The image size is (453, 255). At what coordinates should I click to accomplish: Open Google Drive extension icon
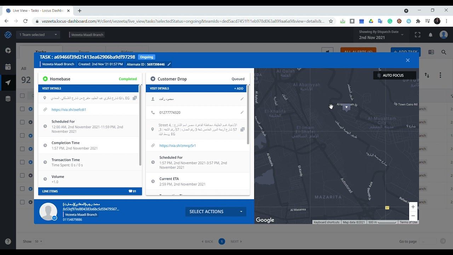[x=371, y=21]
